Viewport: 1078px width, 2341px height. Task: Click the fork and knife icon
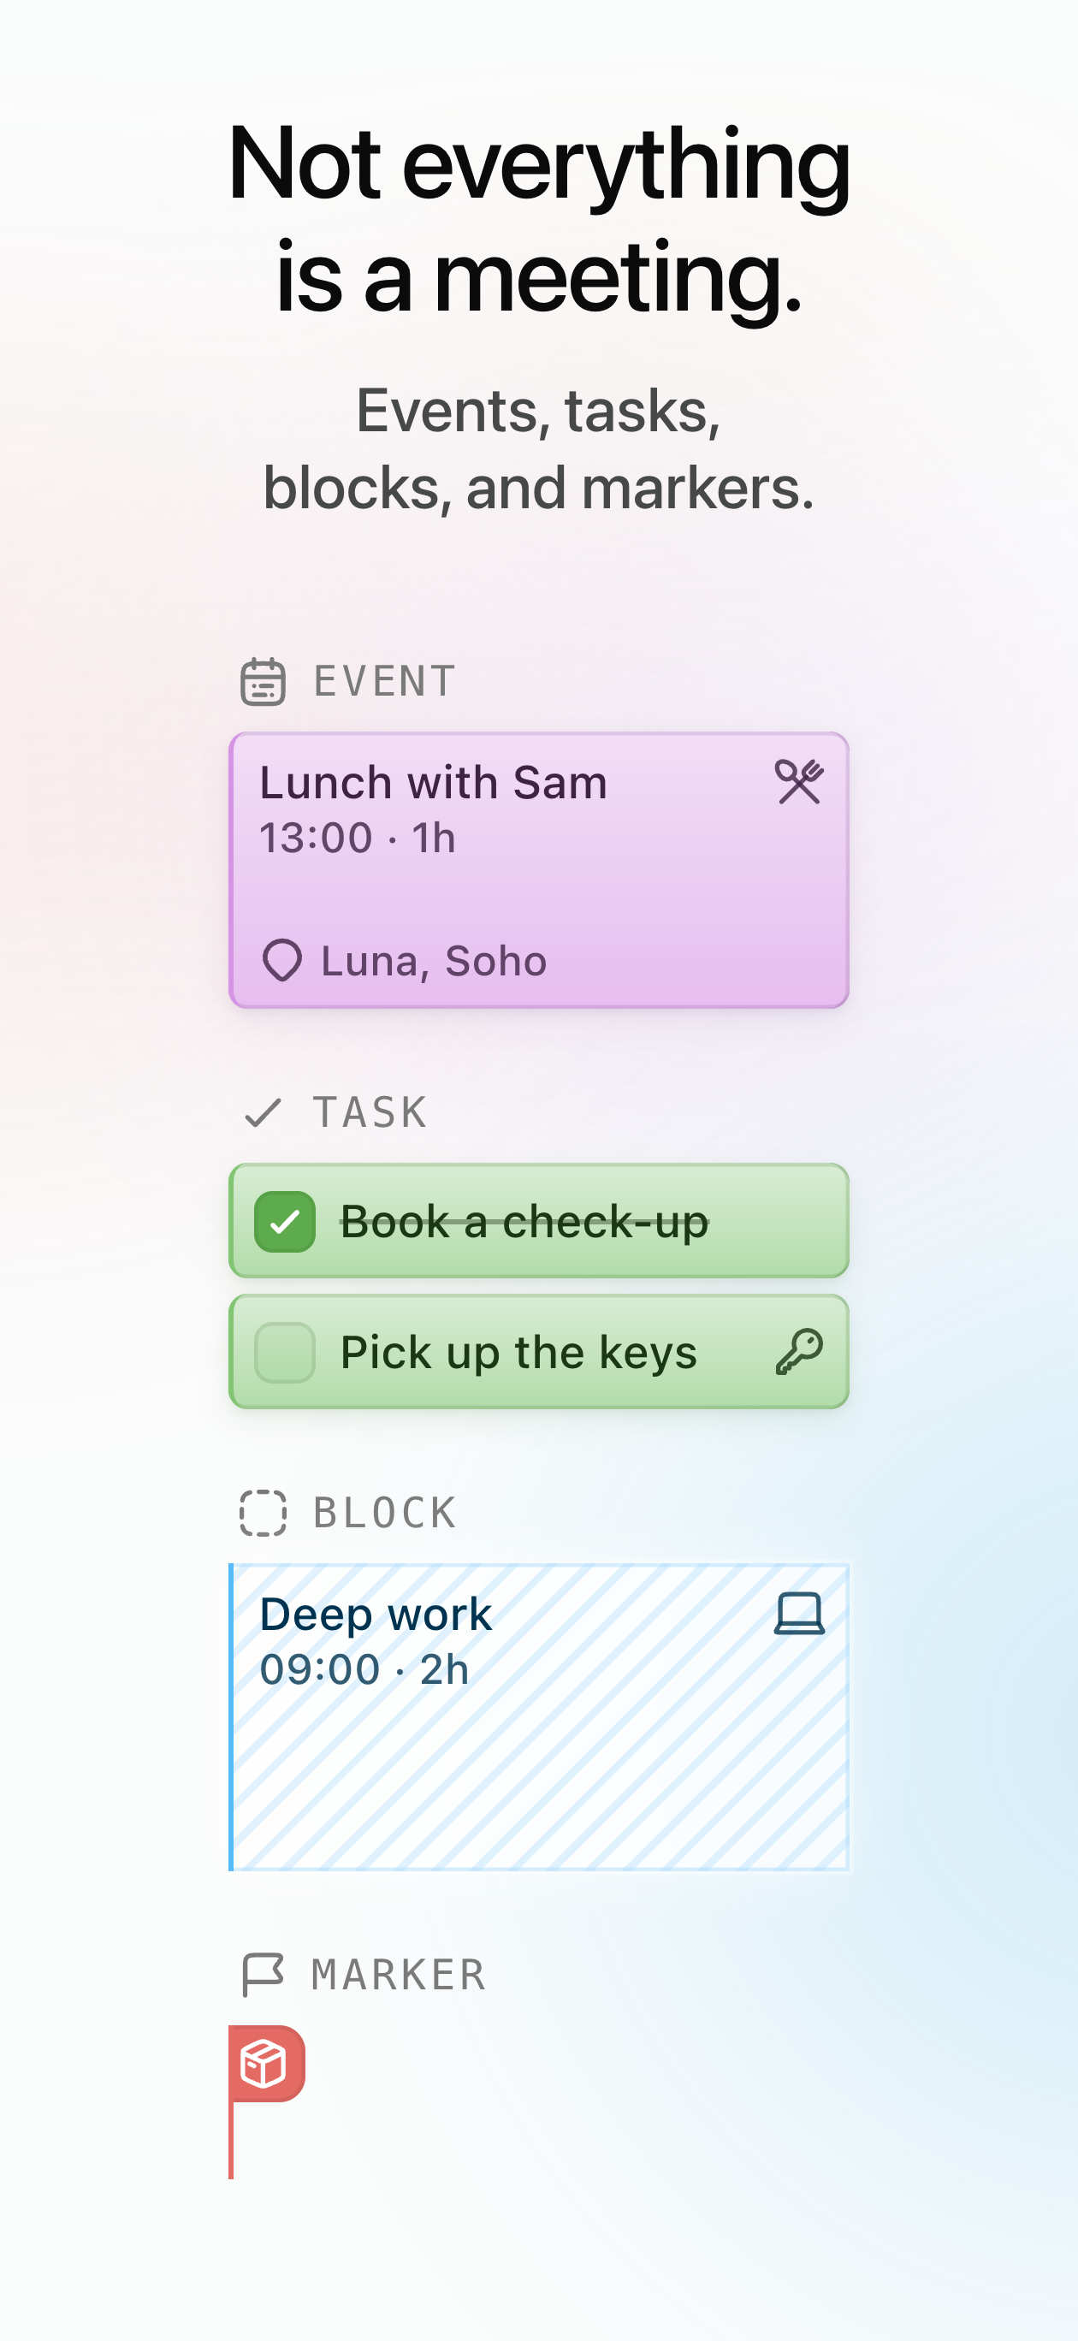pyautogui.click(x=799, y=781)
